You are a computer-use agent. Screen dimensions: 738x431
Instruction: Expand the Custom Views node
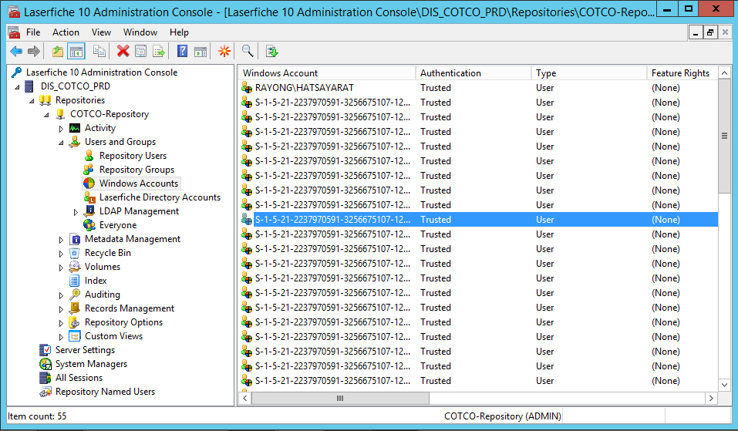61,337
